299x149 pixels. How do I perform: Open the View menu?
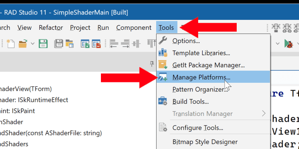pyautogui.click(x=25, y=28)
